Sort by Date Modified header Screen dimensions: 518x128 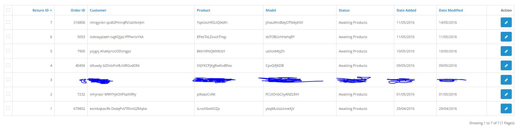click(451, 10)
